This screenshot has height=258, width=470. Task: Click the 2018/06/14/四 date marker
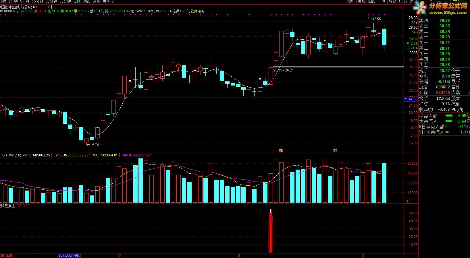pos(70,255)
